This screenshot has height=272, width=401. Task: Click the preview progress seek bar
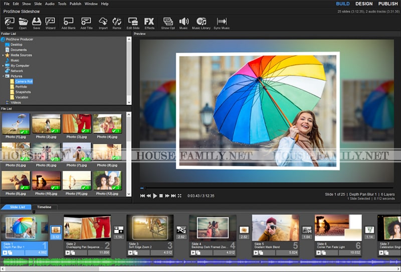[267, 188]
